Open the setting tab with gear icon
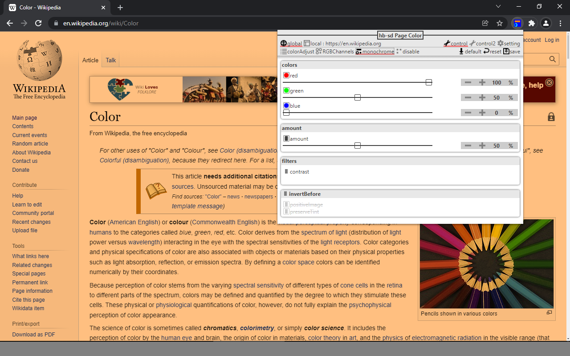The height and width of the screenshot is (356, 570). 509,44
